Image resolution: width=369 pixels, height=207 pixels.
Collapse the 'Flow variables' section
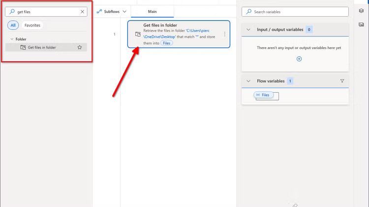(248, 81)
